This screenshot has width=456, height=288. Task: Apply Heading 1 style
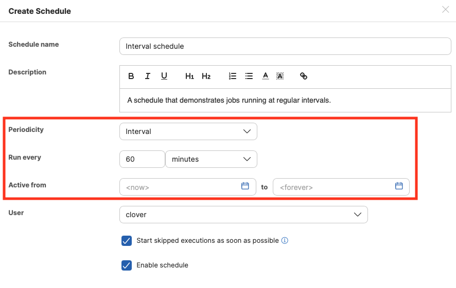[189, 76]
